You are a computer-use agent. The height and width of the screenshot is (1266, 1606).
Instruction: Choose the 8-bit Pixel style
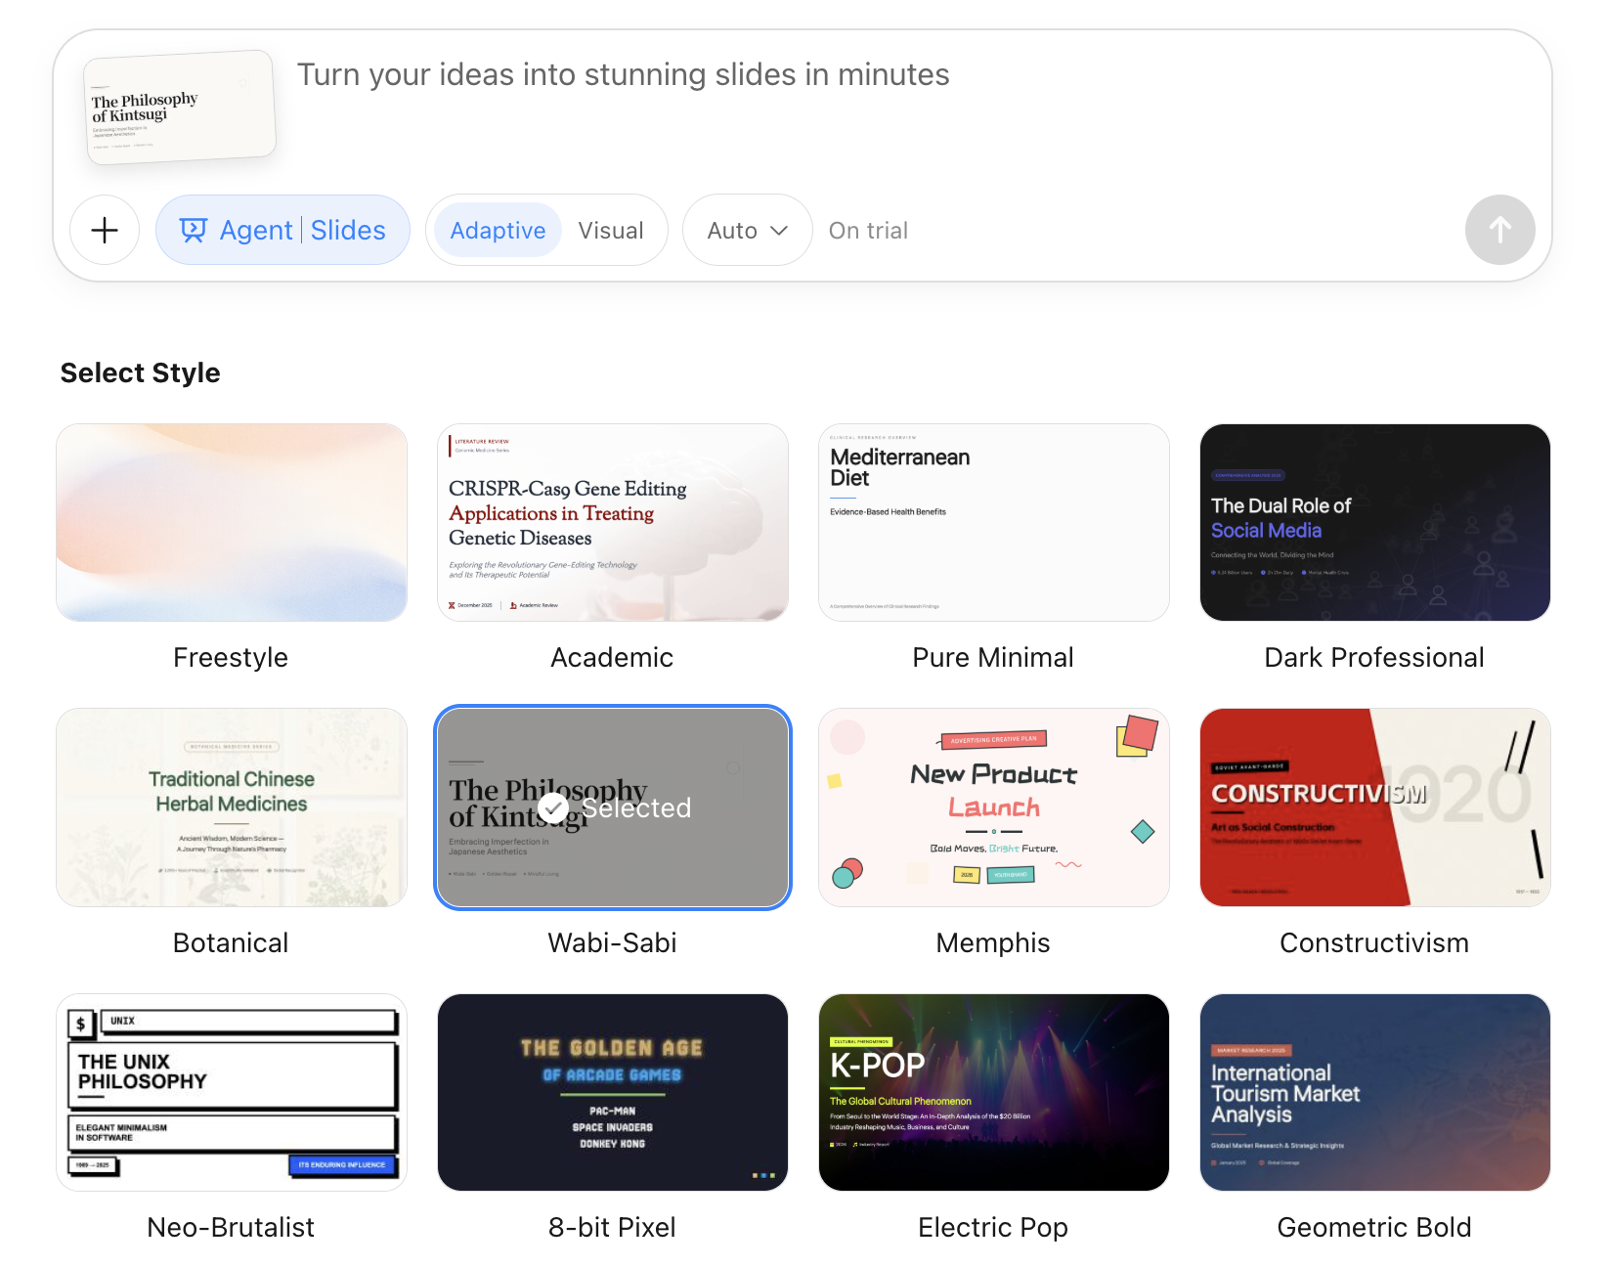click(x=612, y=1093)
